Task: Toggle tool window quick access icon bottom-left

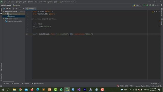Action: (x=1, y=86)
